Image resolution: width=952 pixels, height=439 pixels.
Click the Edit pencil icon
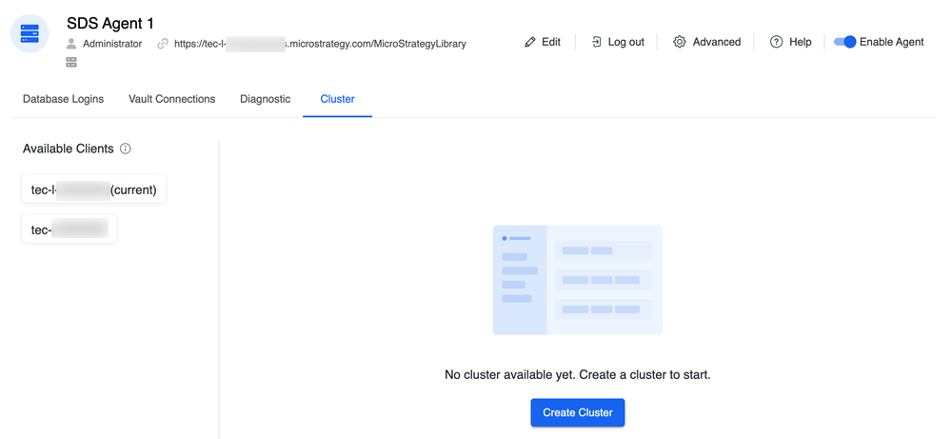tap(530, 42)
